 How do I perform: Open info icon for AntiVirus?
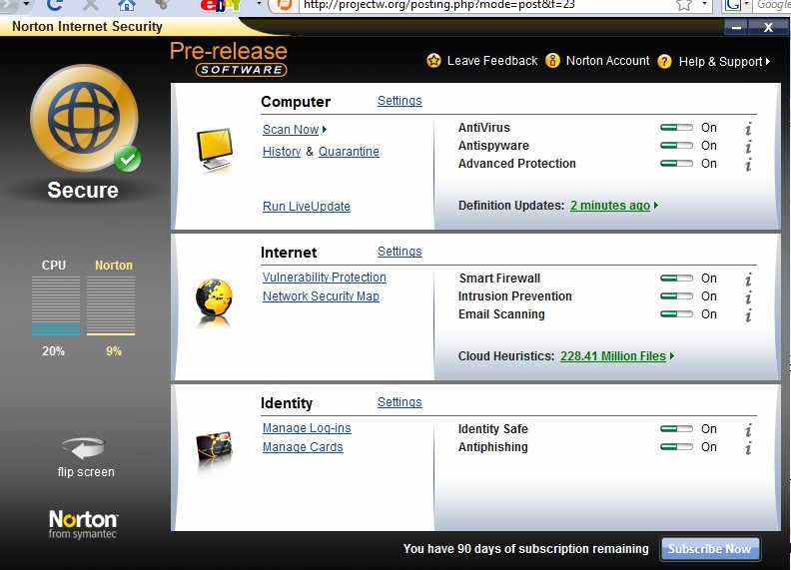point(748,129)
